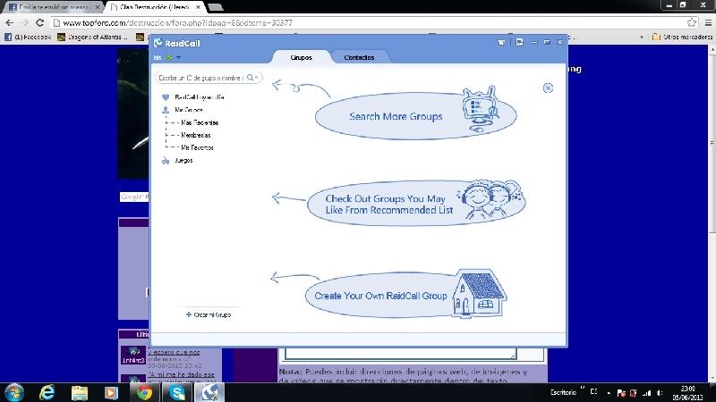This screenshot has width=716, height=402.
Task: Open a new Chrome tab
Action: (x=215, y=7)
